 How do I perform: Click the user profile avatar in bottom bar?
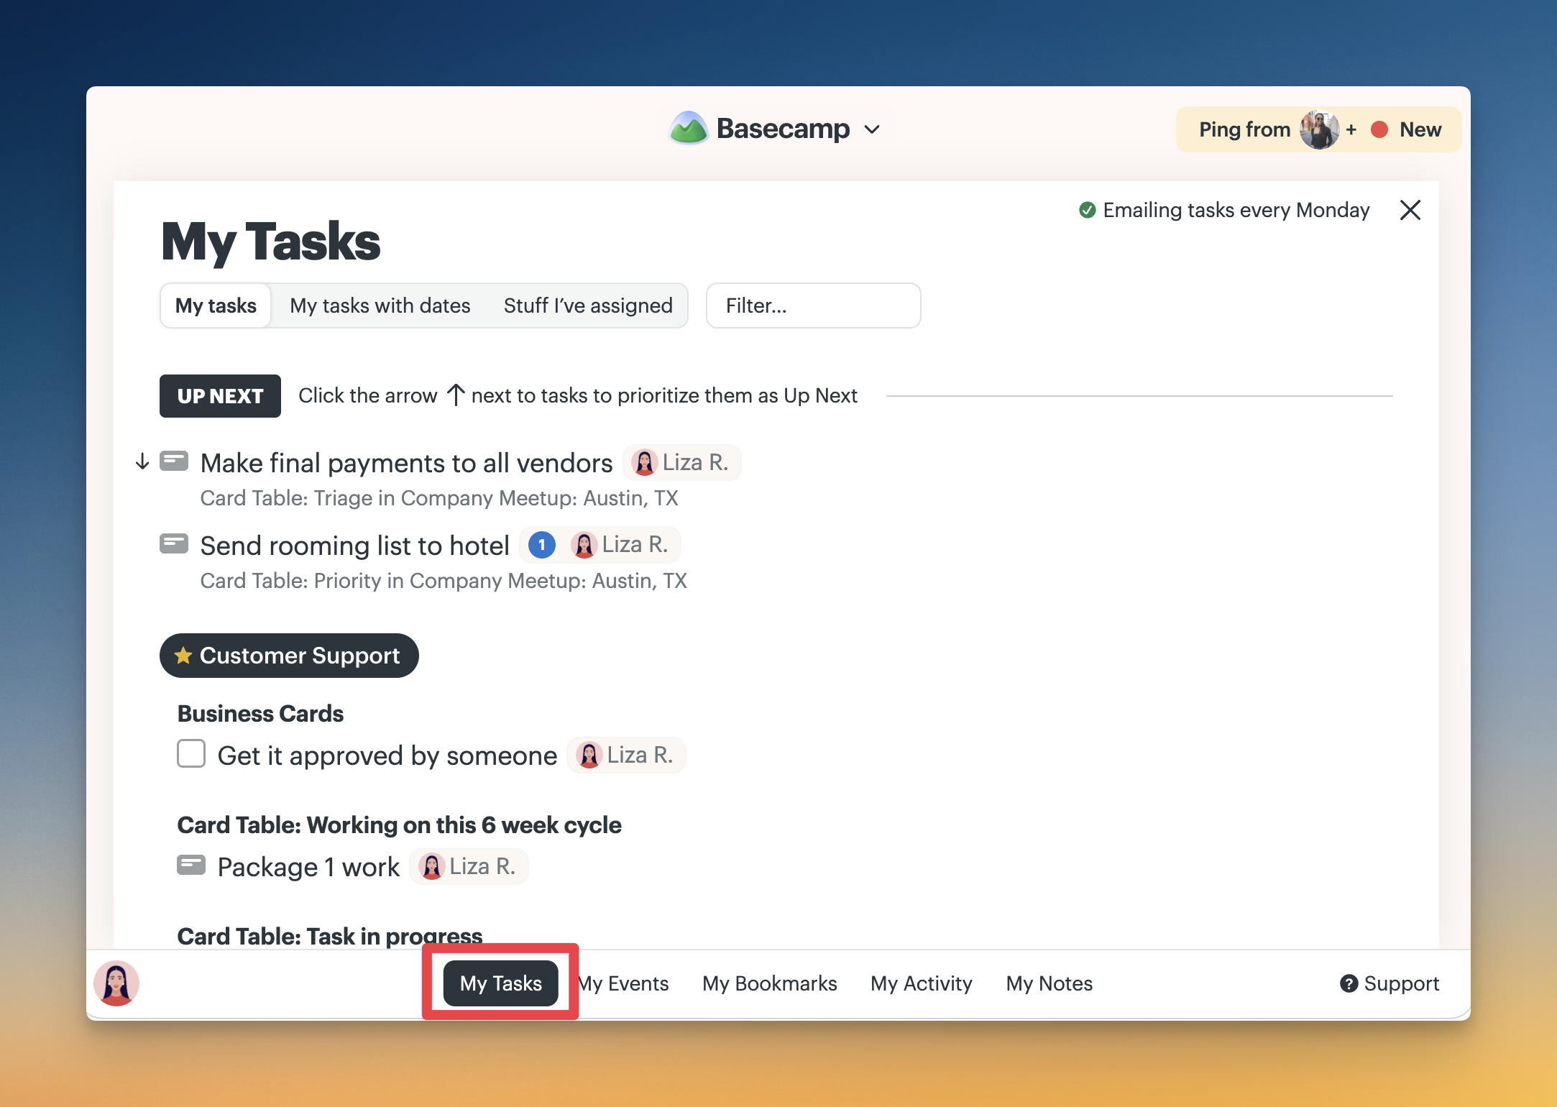[116, 983]
